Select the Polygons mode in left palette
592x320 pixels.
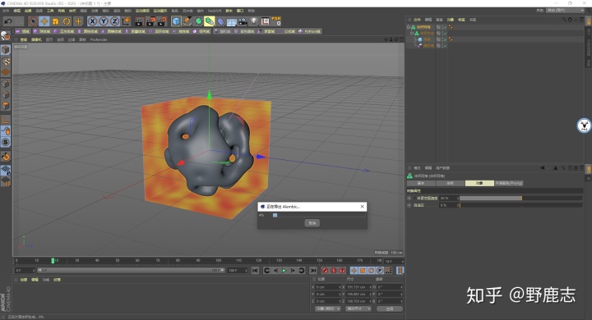(6, 106)
